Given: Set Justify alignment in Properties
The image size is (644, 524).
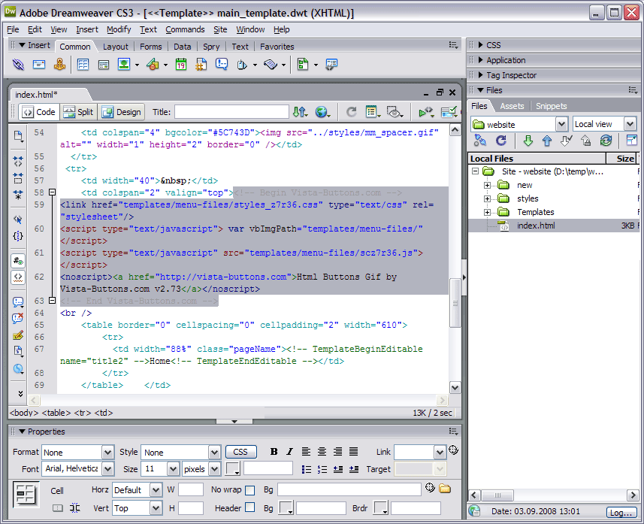Looking at the screenshot, I should click(x=354, y=452).
